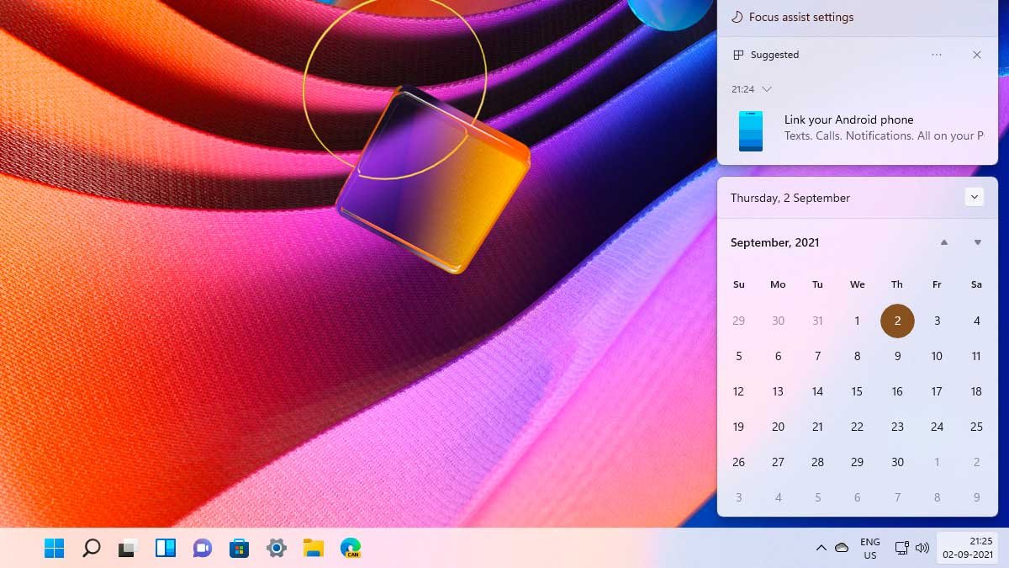This screenshot has width=1009, height=568.
Task: Dismiss the Link your Android phone notification
Action: tap(977, 54)
